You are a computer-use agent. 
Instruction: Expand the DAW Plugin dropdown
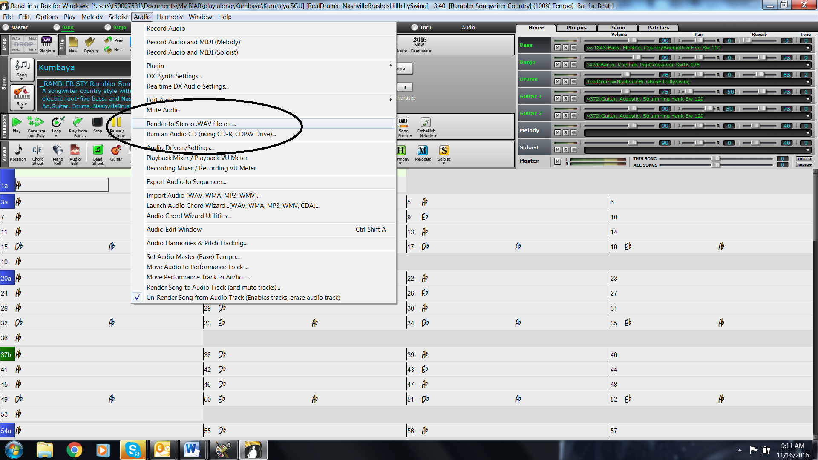tap(55, 51)
